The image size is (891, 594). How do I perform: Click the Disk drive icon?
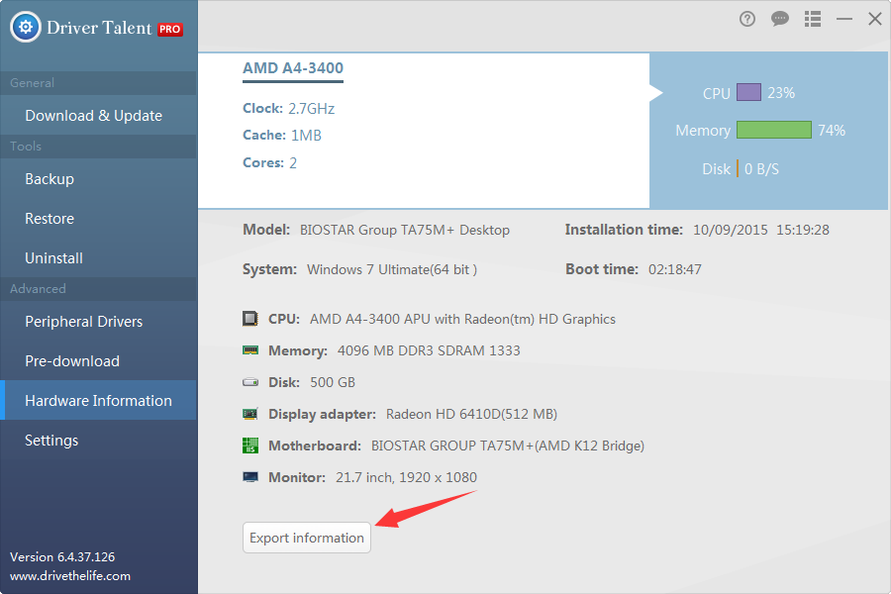tap(250, 382)
